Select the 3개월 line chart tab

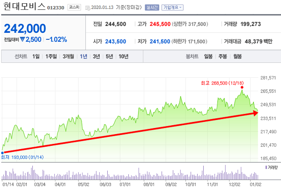tap(68, 57)
